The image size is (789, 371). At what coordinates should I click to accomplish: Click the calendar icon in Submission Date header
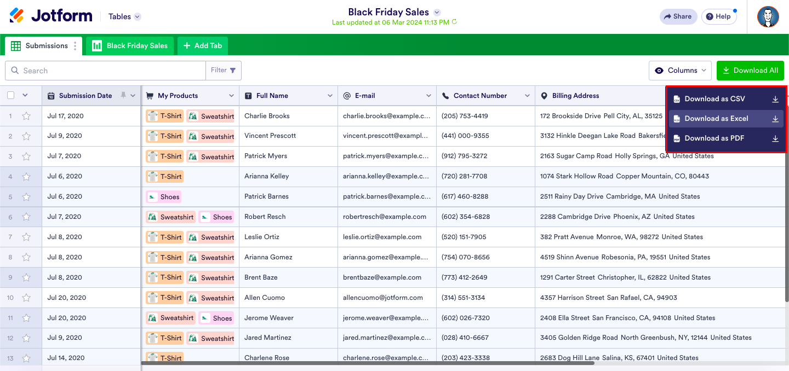coord(51,96)
